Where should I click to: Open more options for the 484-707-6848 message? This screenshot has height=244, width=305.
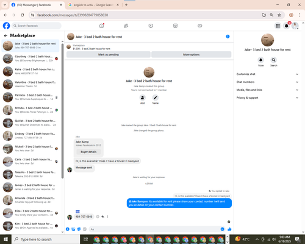pyautogui.click(x=108, y=217)
